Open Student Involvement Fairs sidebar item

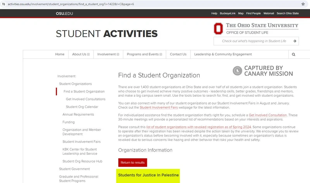click(81, 142)
